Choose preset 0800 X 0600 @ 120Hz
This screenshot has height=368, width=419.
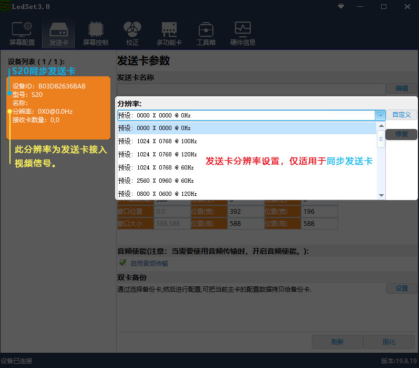pos(247,194)
